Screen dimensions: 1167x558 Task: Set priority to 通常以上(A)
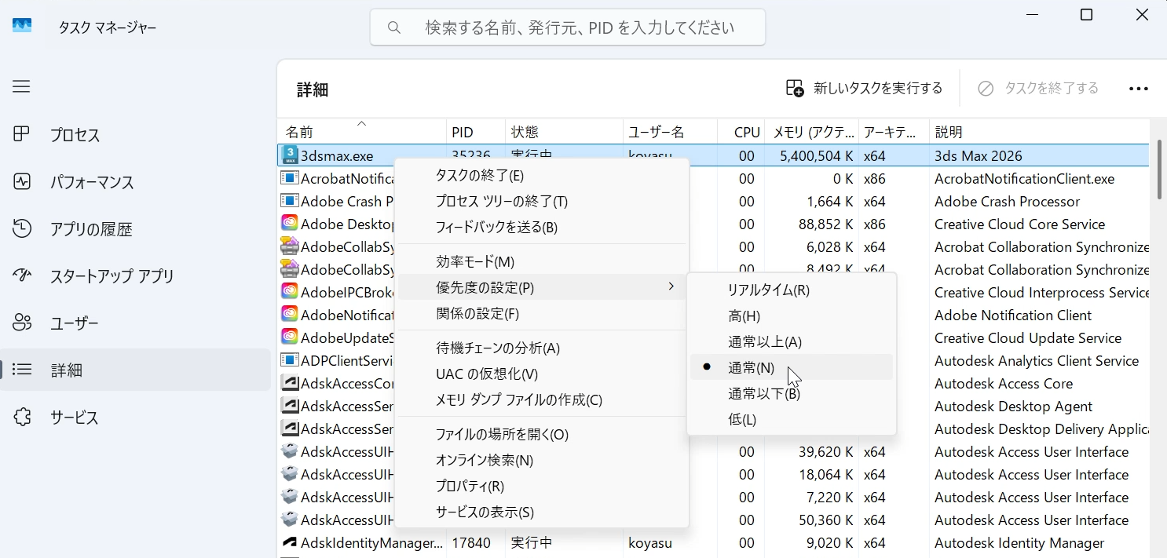pyautogui.click(x=792, y=342)
